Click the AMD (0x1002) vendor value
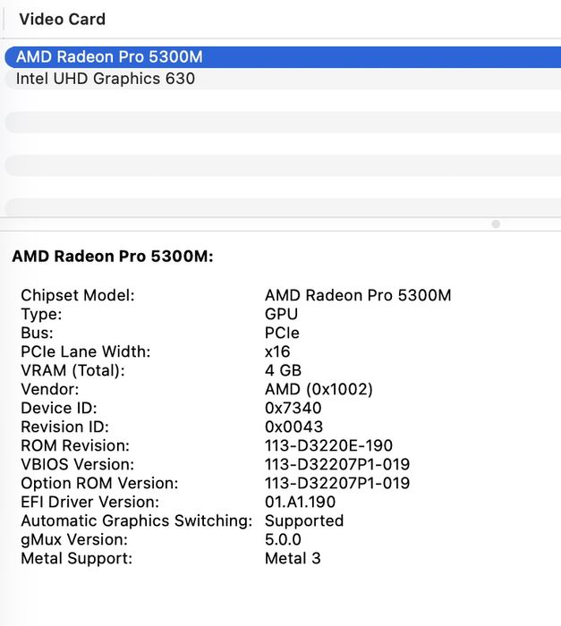The width and height of the screenshot is (561, 626). pos(319,389)
